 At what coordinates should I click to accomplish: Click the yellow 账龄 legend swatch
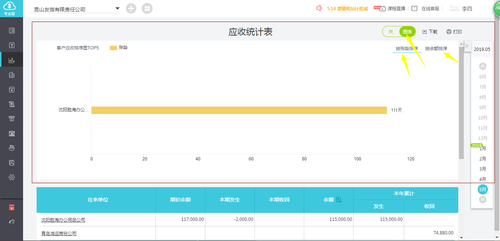(x=113, y=48)
